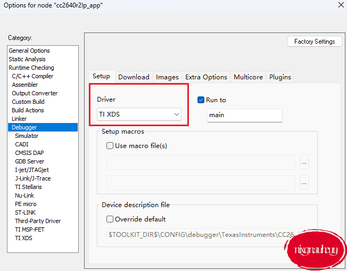Open the Multicore tab
This screenshot has height=271, width=347.
tap(248, 77)
